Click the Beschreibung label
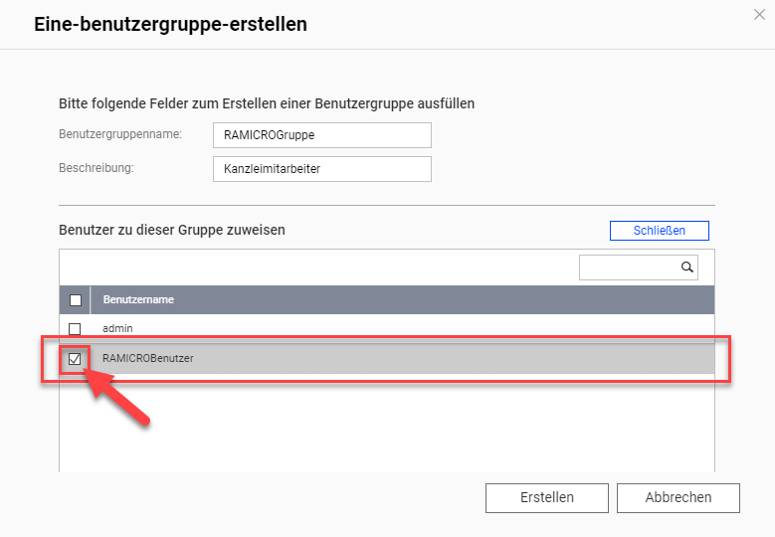This screenshot has width=775, height=537. coord(97,168)
